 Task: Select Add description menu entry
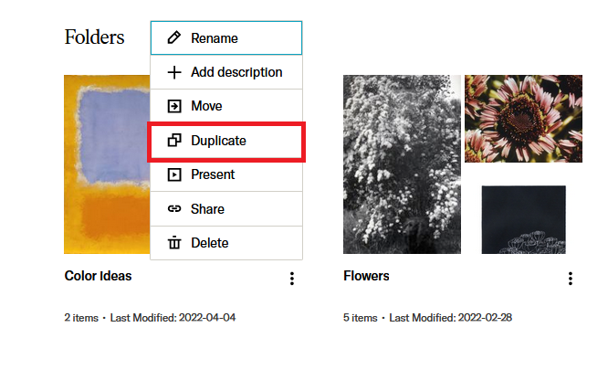coord(226,72)
